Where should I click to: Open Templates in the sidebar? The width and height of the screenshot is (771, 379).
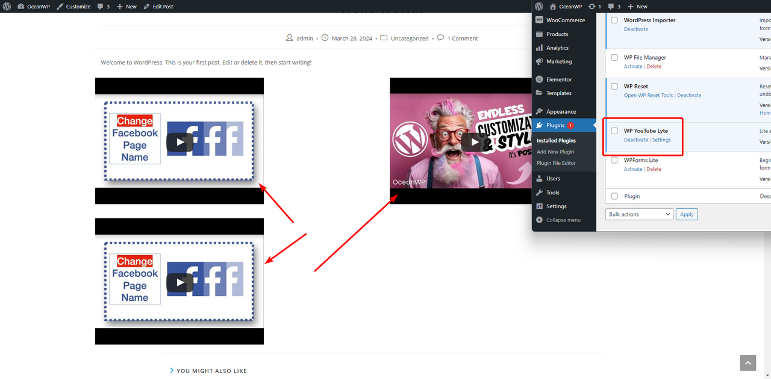(564, 93)
